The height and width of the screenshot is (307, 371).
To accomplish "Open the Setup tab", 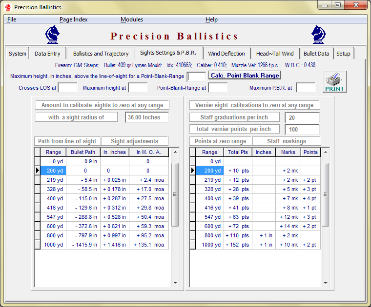I will [x=343, y=54].
